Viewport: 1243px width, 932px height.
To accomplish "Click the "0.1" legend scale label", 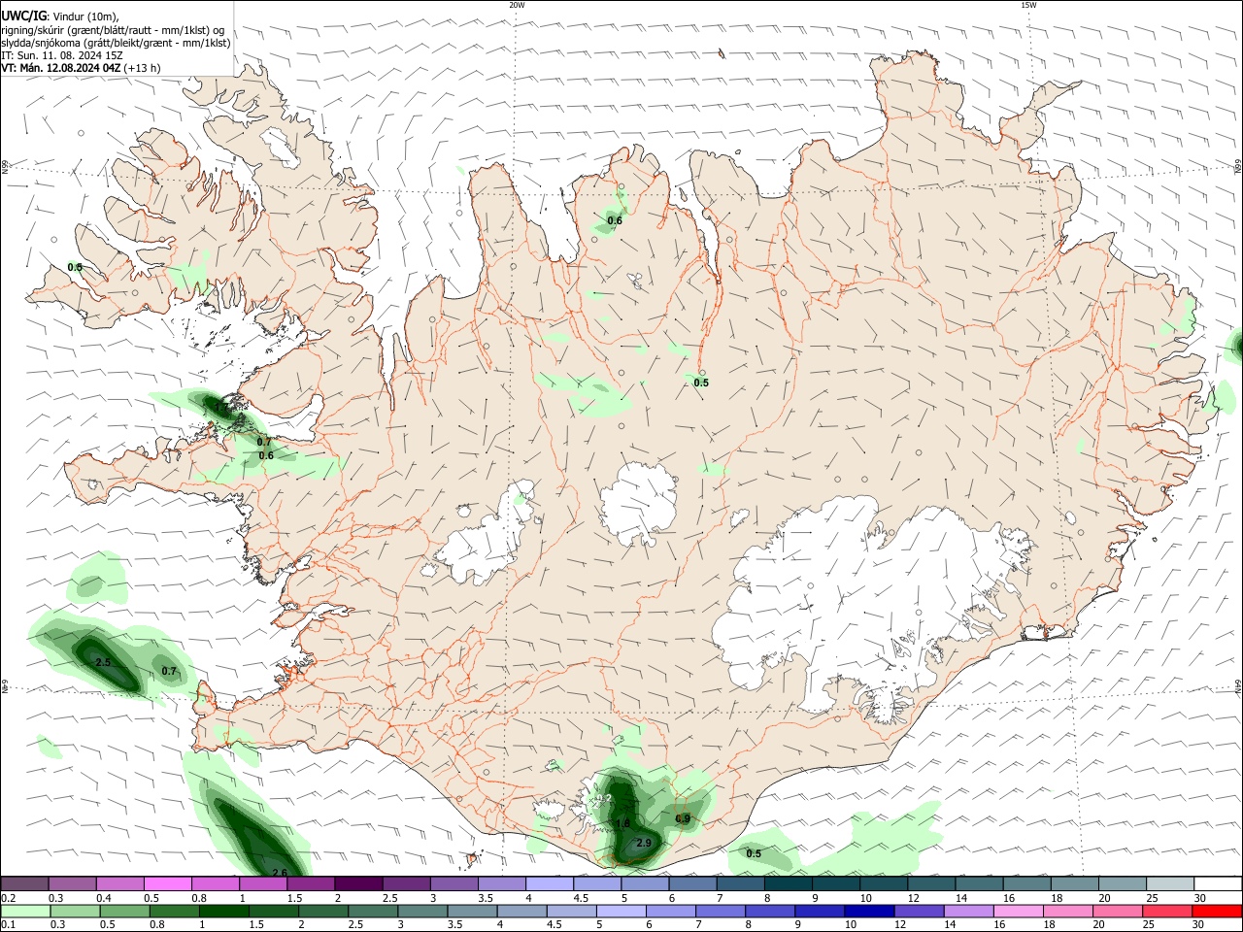I will coord(9,925).
